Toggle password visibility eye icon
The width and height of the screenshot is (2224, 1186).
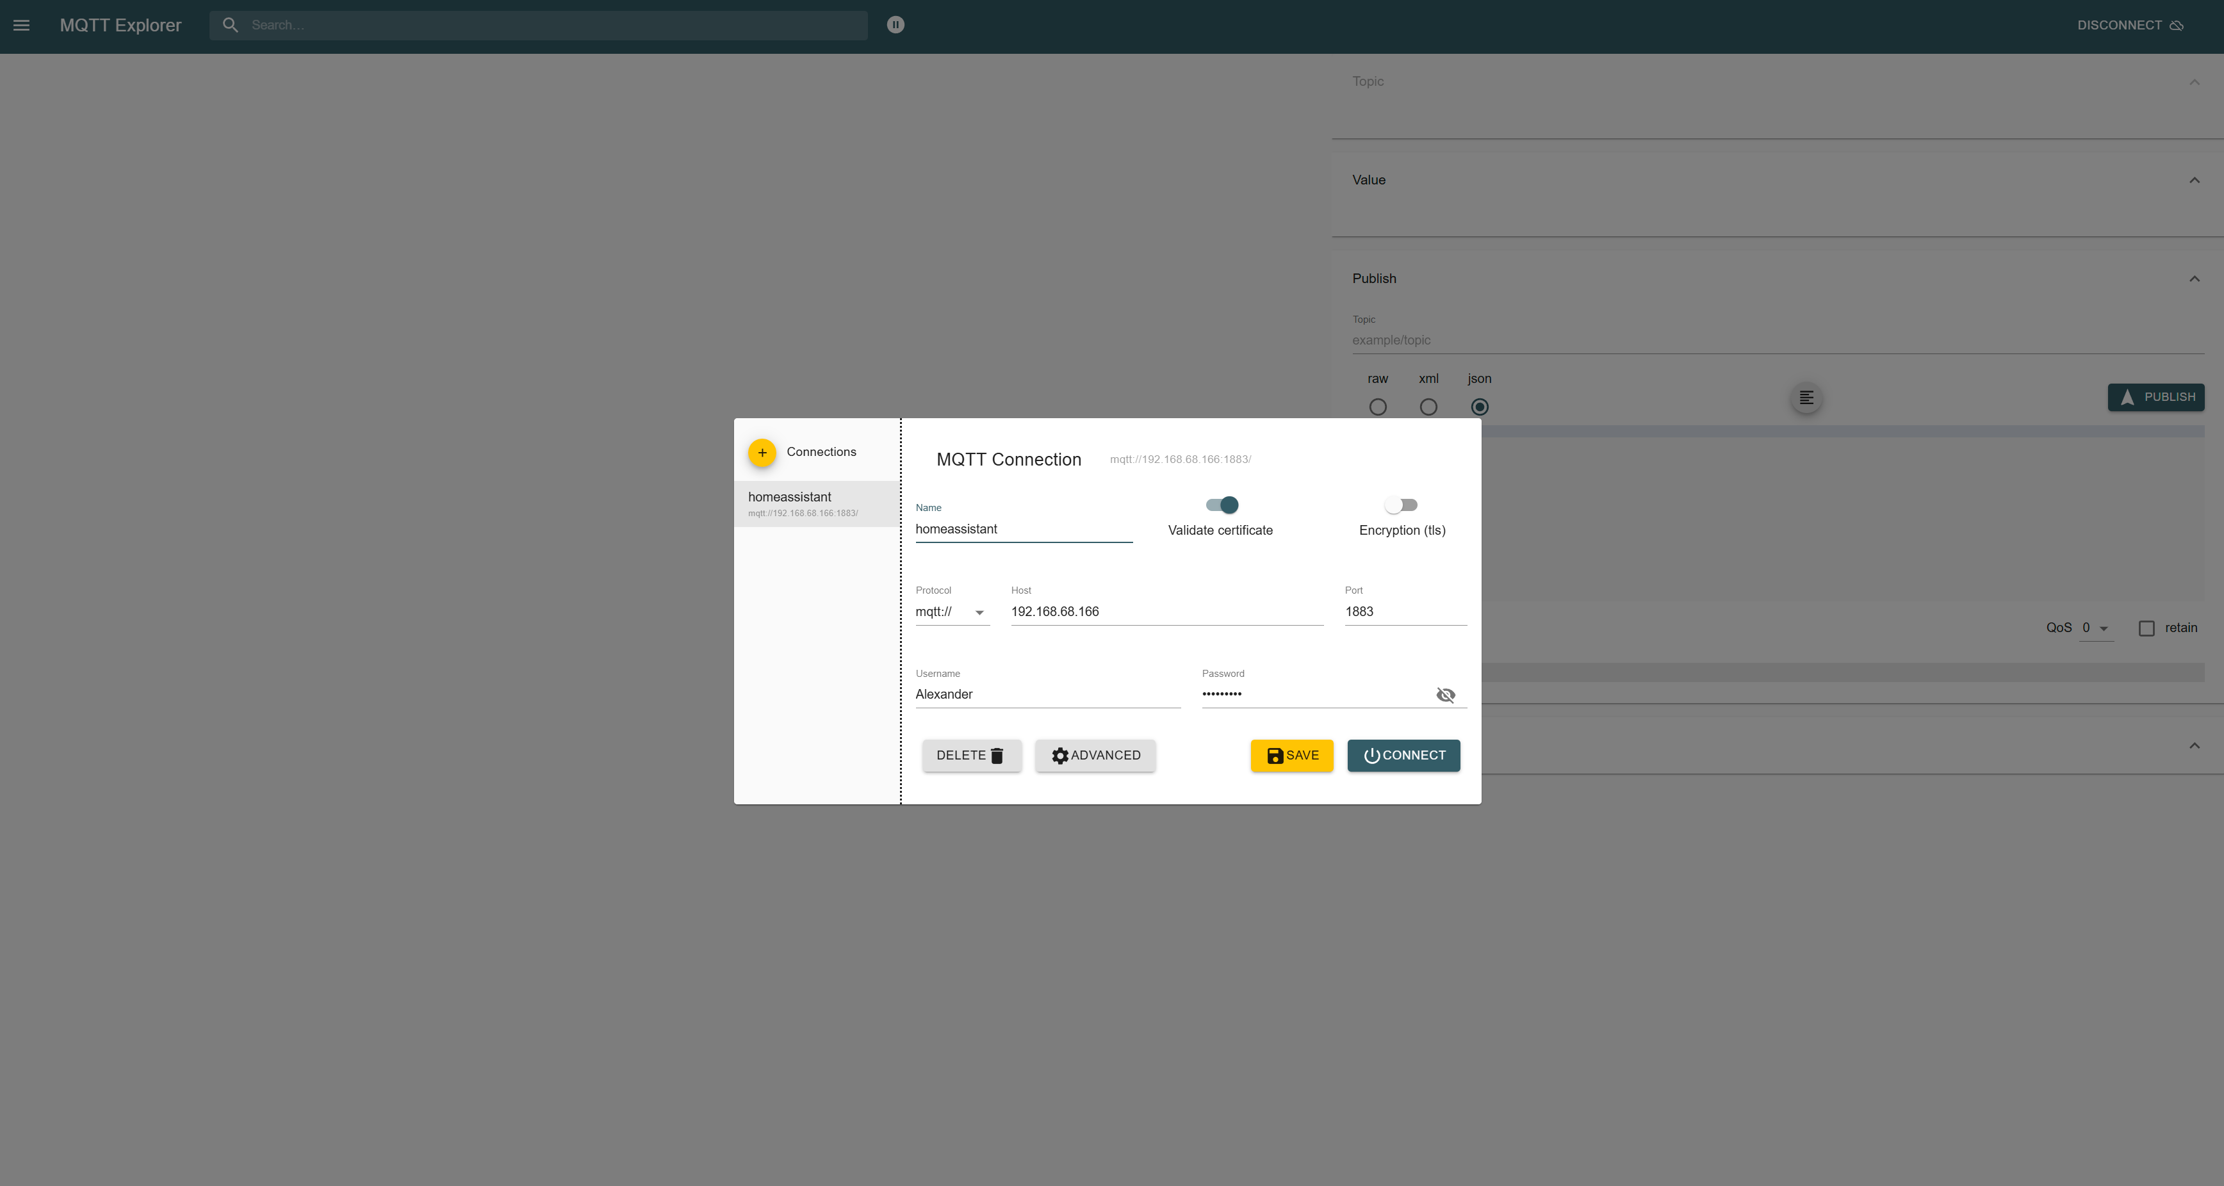click(1445, 695)
